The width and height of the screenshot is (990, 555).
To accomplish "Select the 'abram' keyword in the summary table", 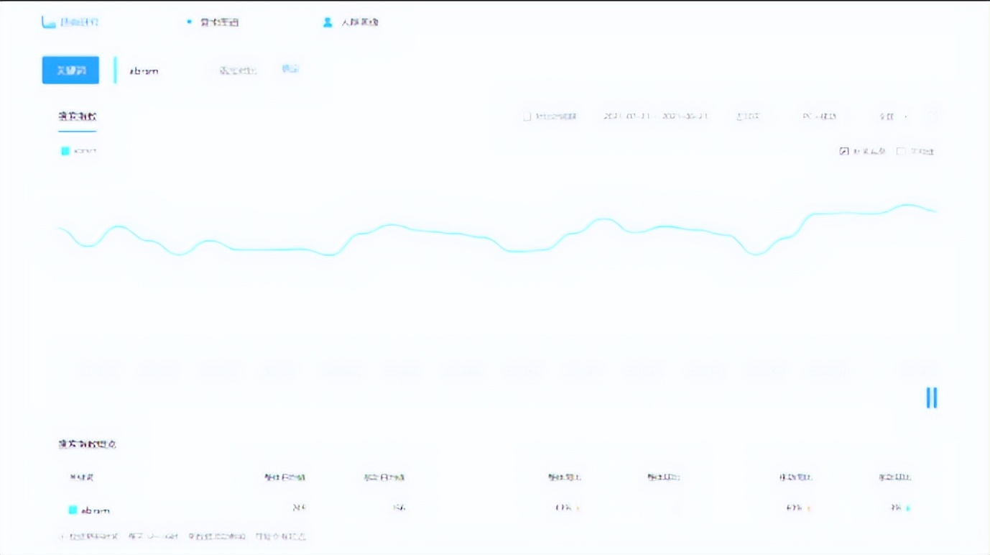I will (96, 510).
